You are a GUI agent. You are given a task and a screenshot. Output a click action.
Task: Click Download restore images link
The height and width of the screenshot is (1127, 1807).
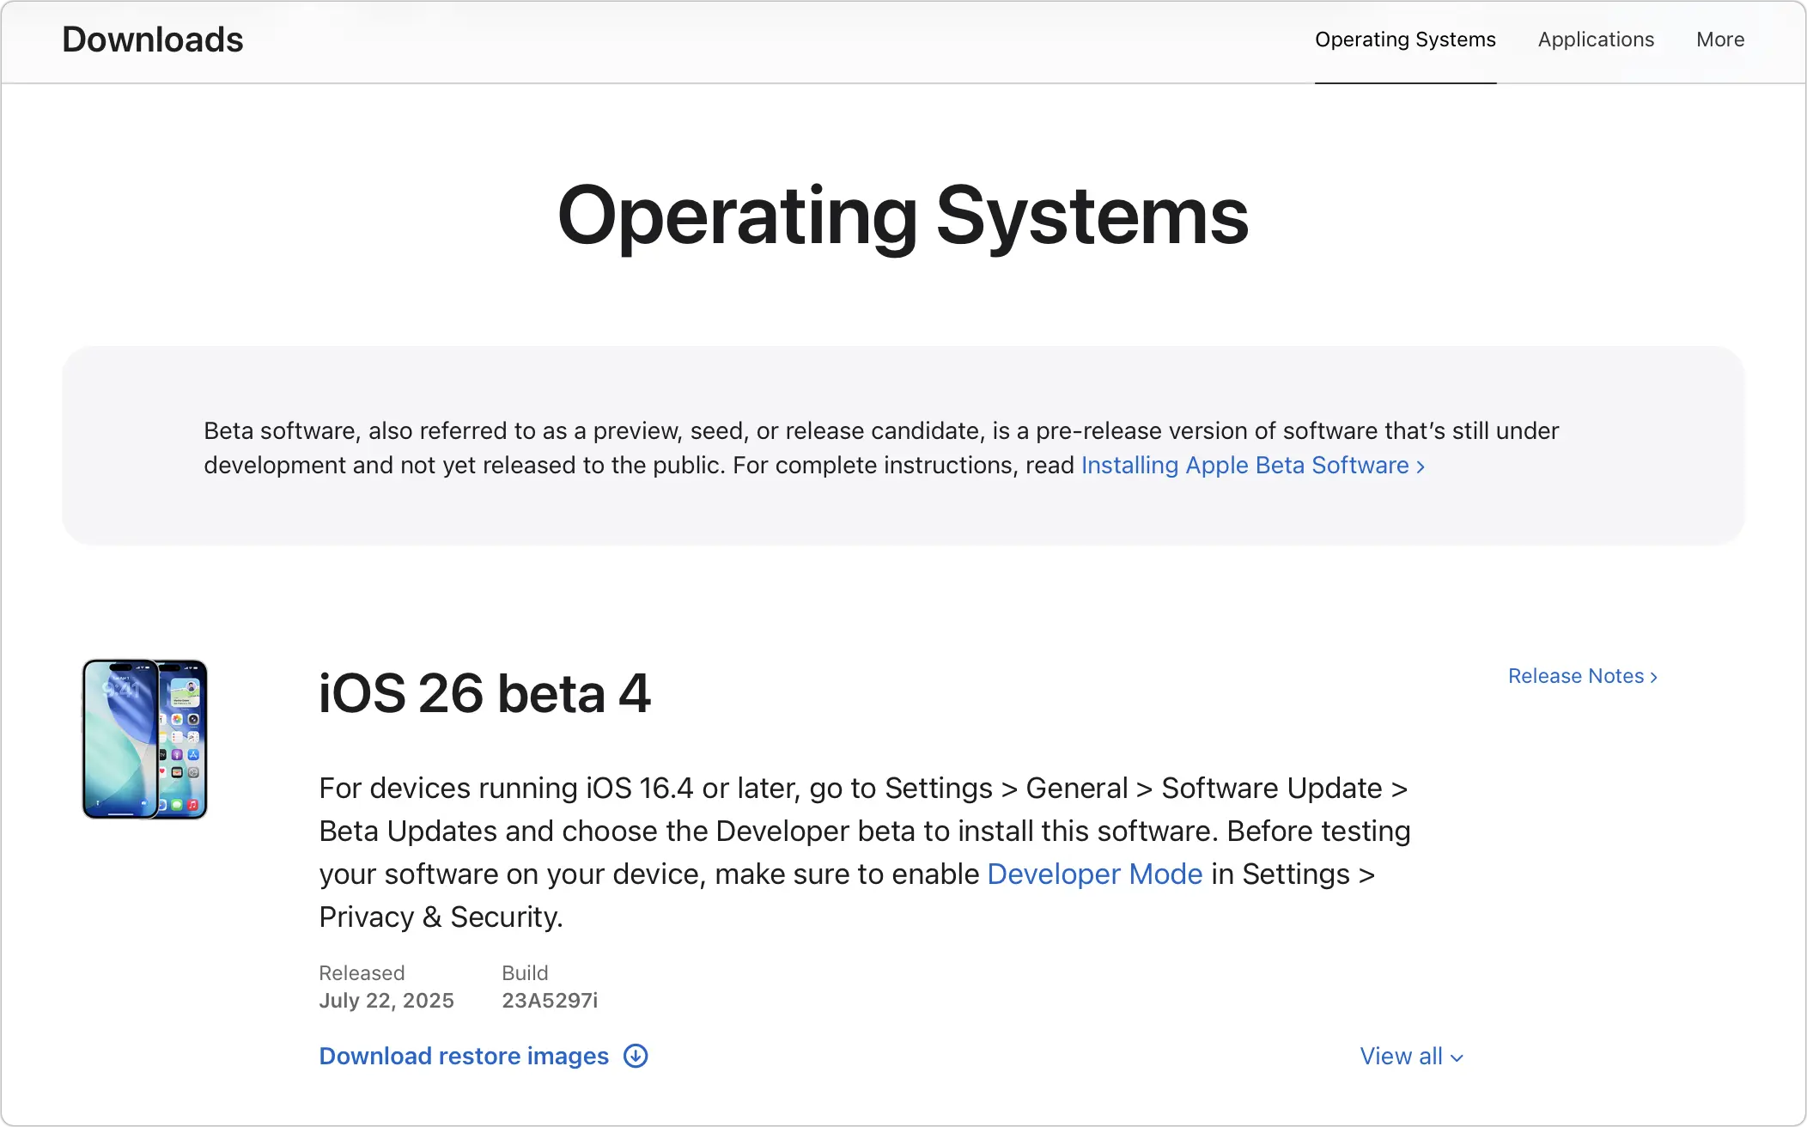(x=464, y=1056)
